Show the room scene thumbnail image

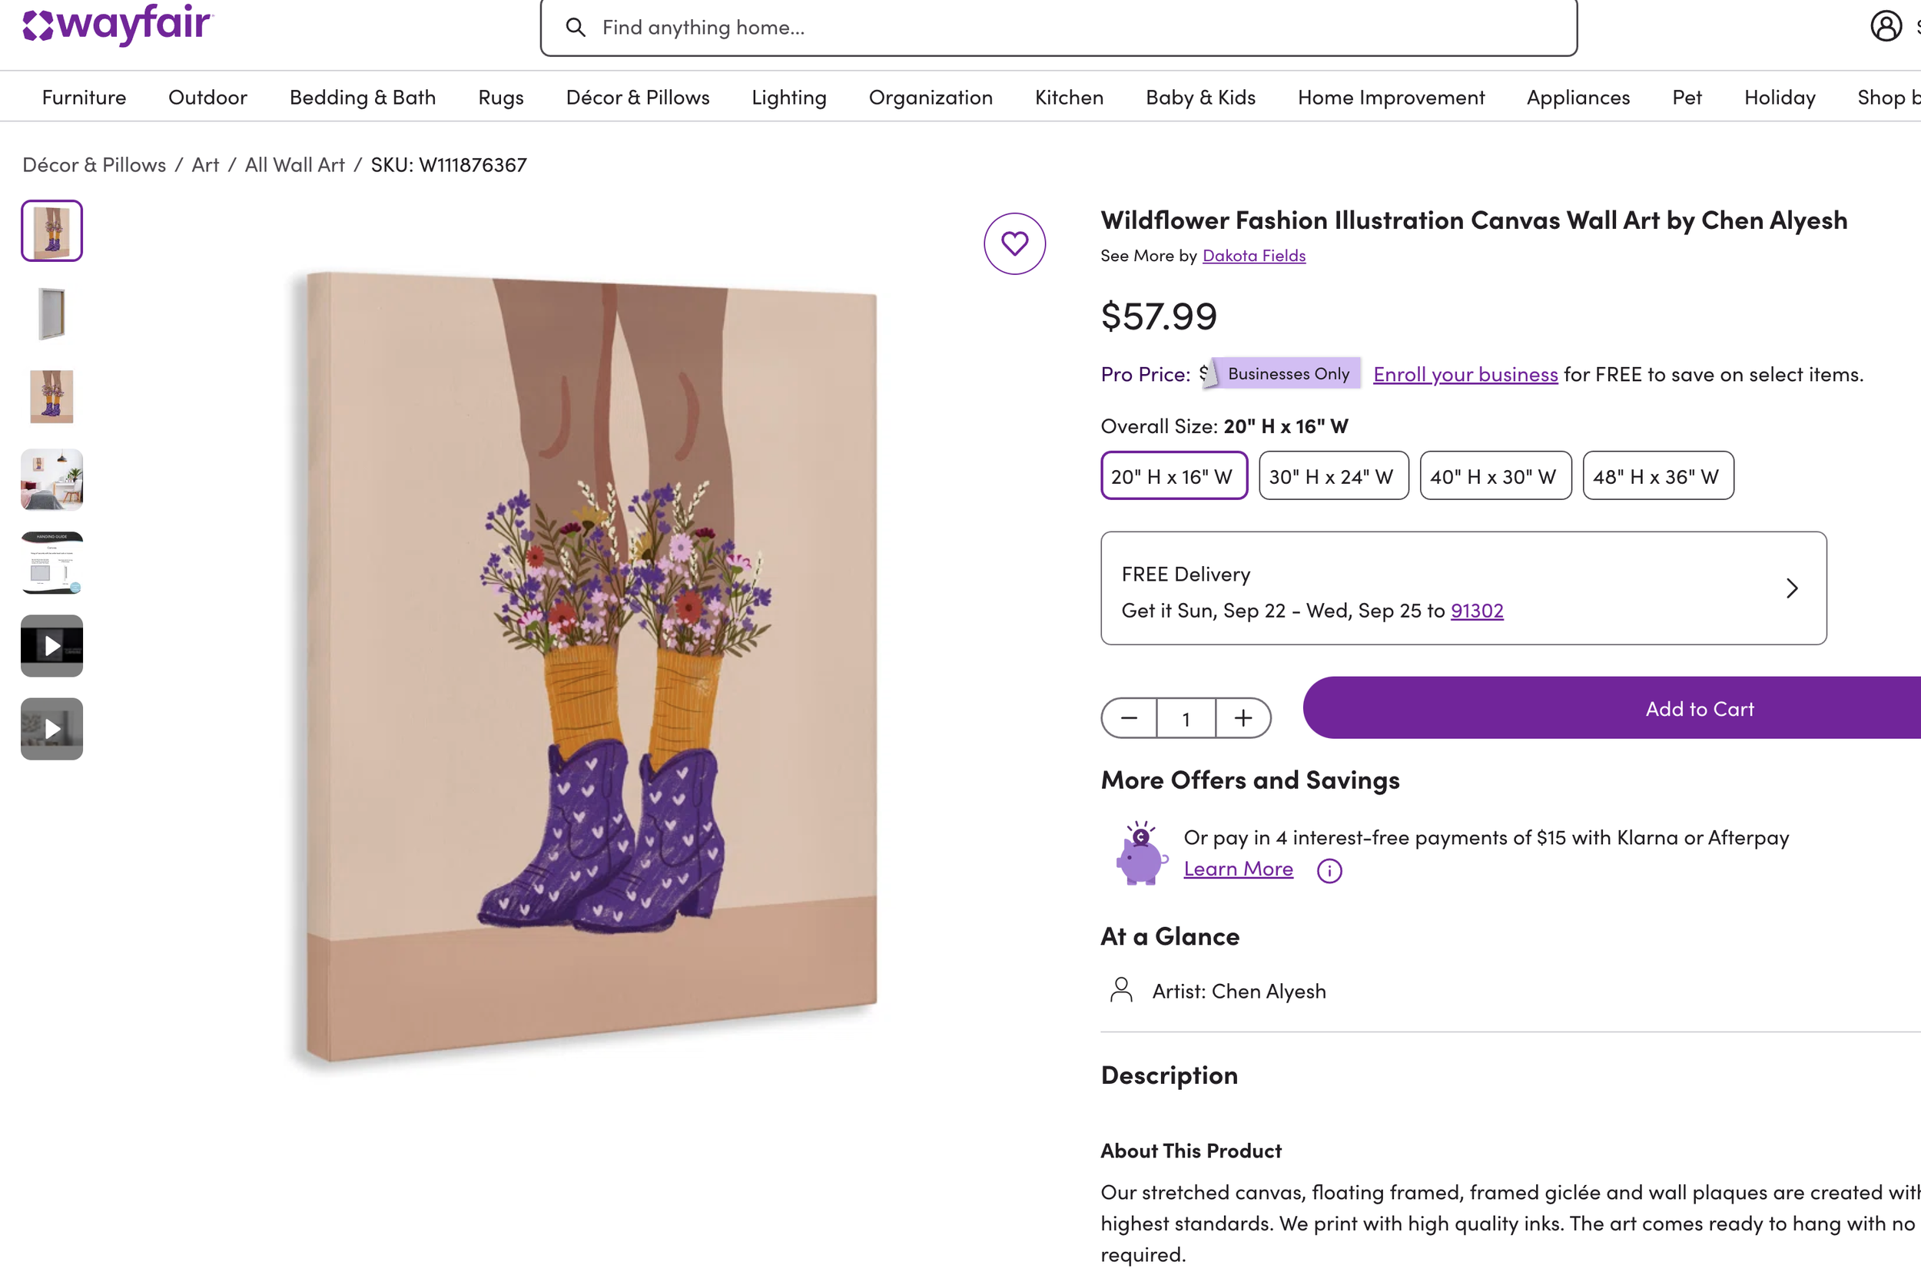52,480
